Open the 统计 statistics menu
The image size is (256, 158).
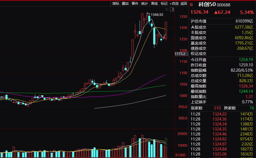pyautogui.click(x=144, y=4)
